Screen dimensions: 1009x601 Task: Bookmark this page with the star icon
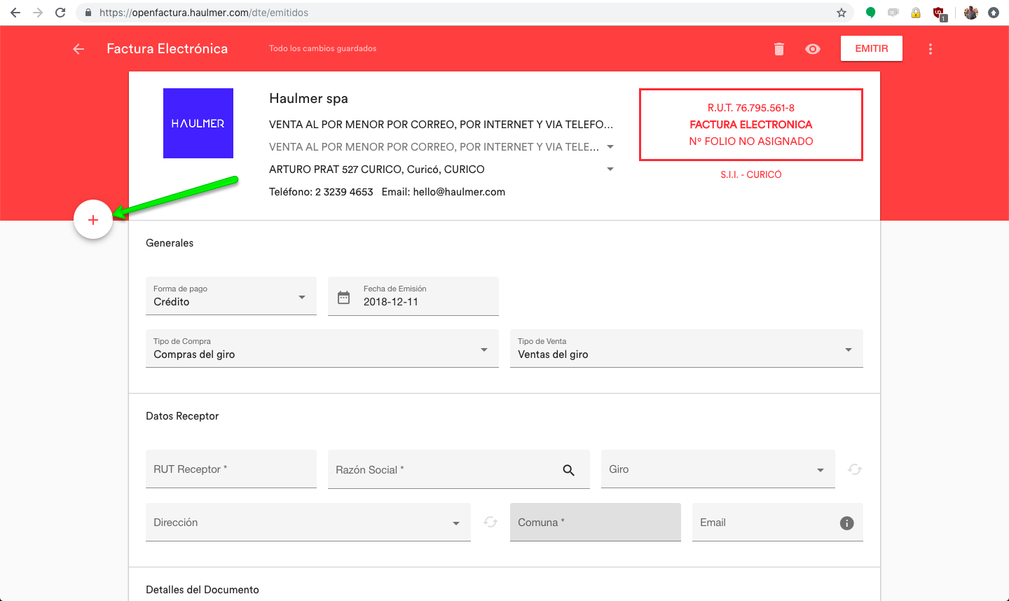pos(842,13)
